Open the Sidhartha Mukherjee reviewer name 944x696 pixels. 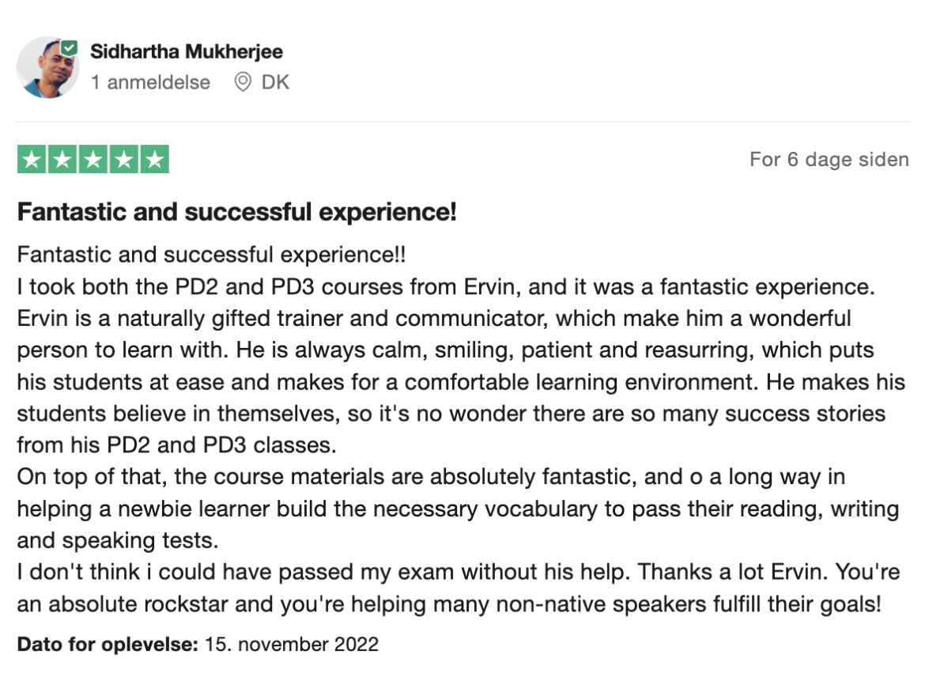click(x=187, y=51)
